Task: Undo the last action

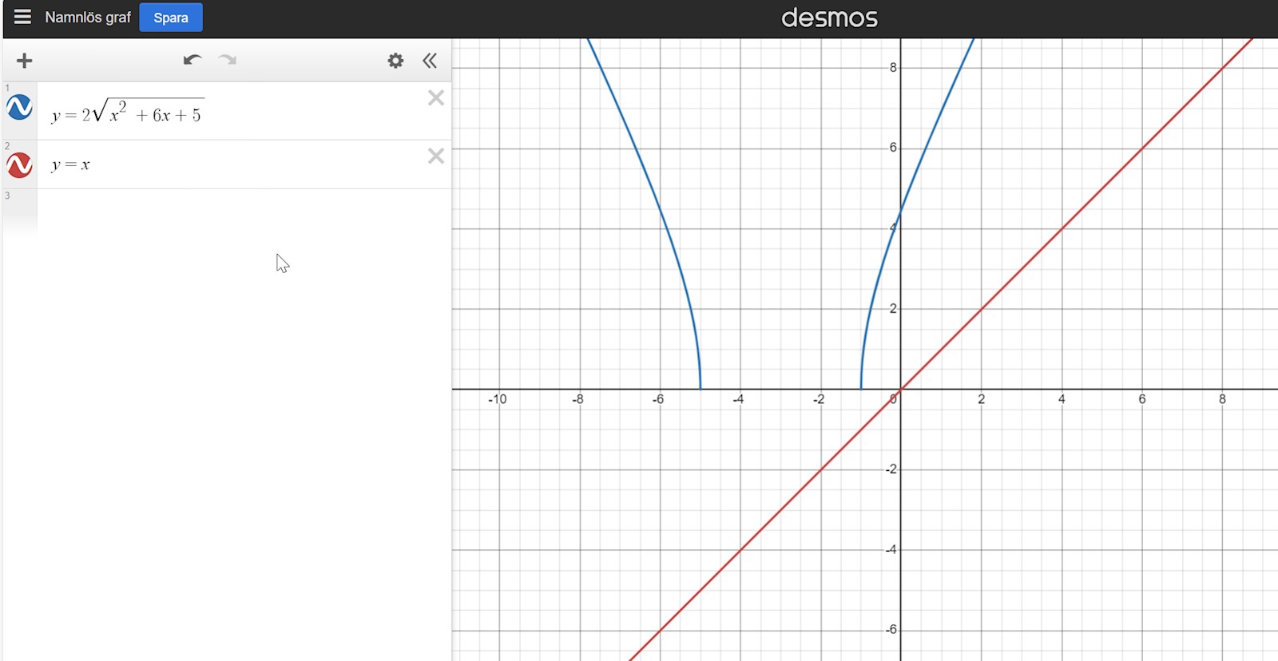Action: (192, 60)
